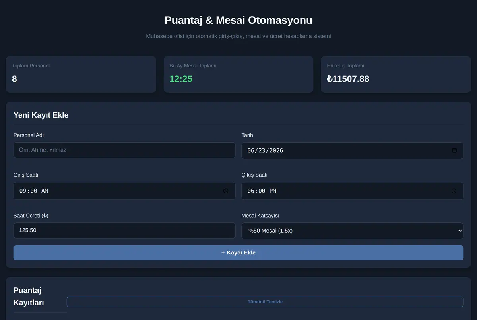Focus the Saat Ücreti field showing 125.50
Image resolution: width=477 pixels, height=320 pixels.
(x=124, y=230)
